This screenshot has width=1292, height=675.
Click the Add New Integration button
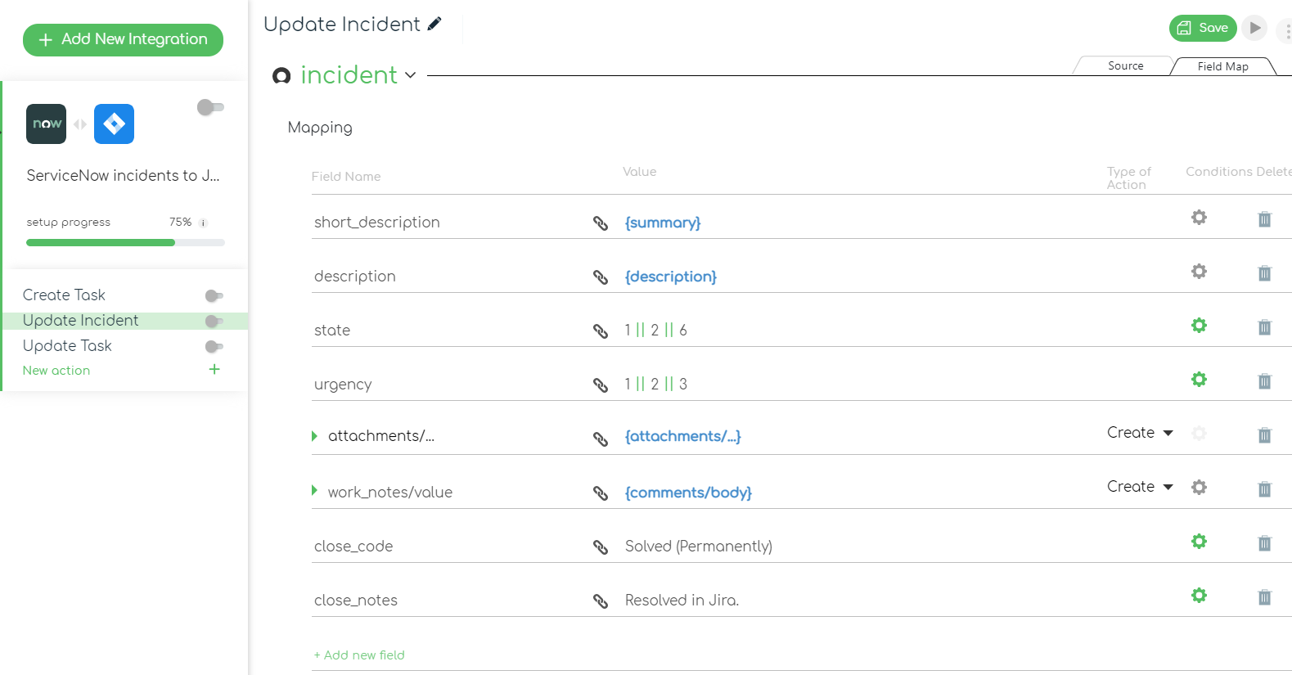[123, 39]
